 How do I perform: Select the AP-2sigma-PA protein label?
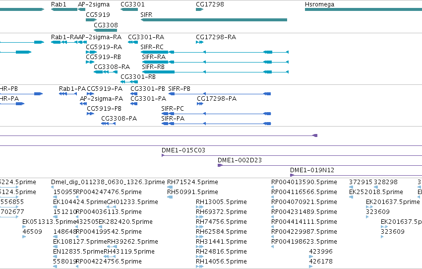click(x=102, y=99)
